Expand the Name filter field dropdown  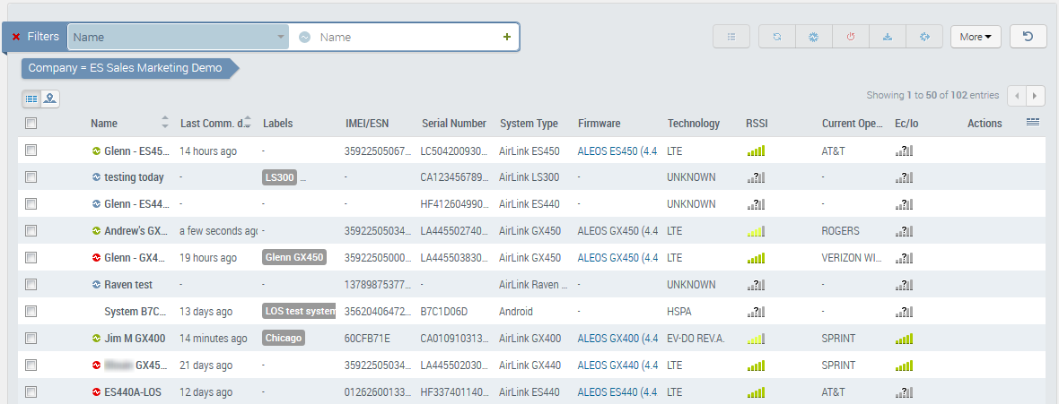tap(281, 37)
